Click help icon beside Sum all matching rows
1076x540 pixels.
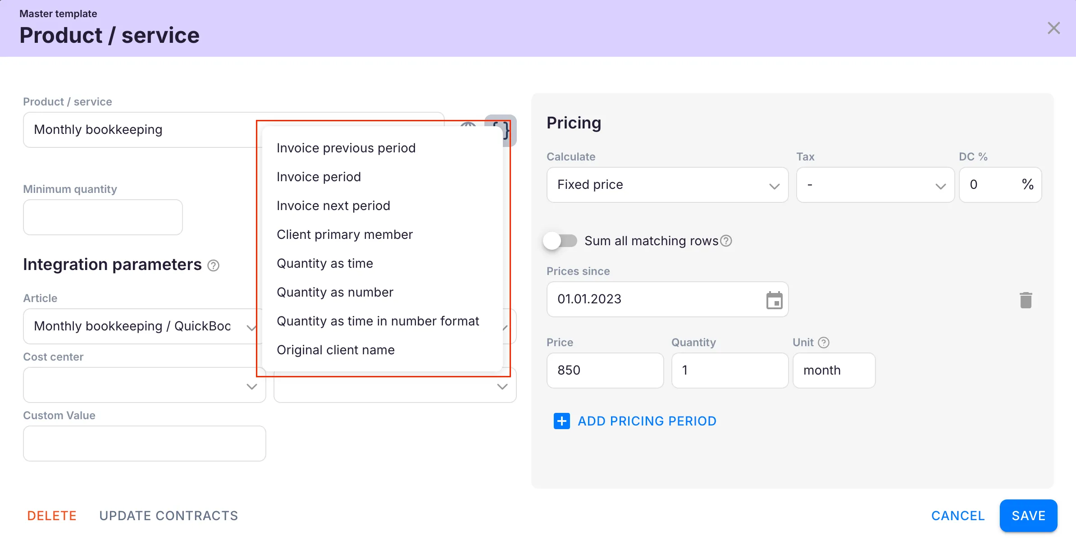click(x=726, y=241)
